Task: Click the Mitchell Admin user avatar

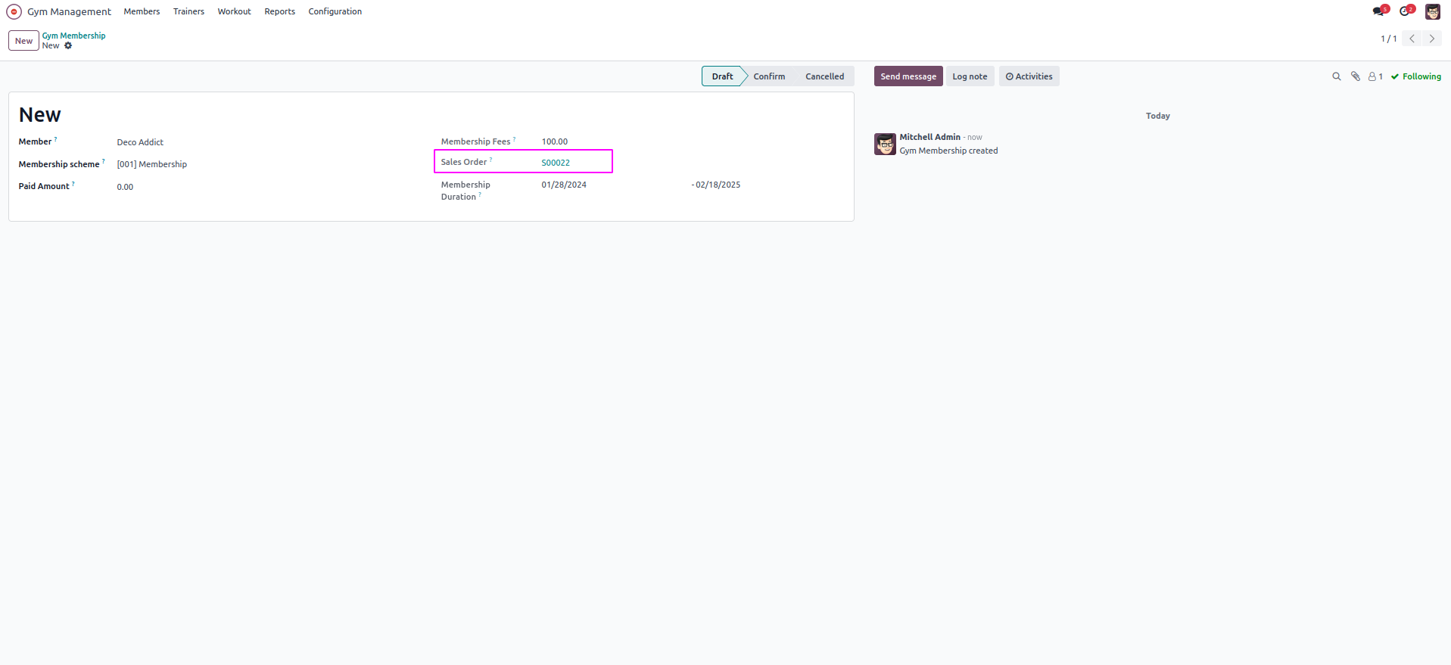Action: coord(1433,11)
